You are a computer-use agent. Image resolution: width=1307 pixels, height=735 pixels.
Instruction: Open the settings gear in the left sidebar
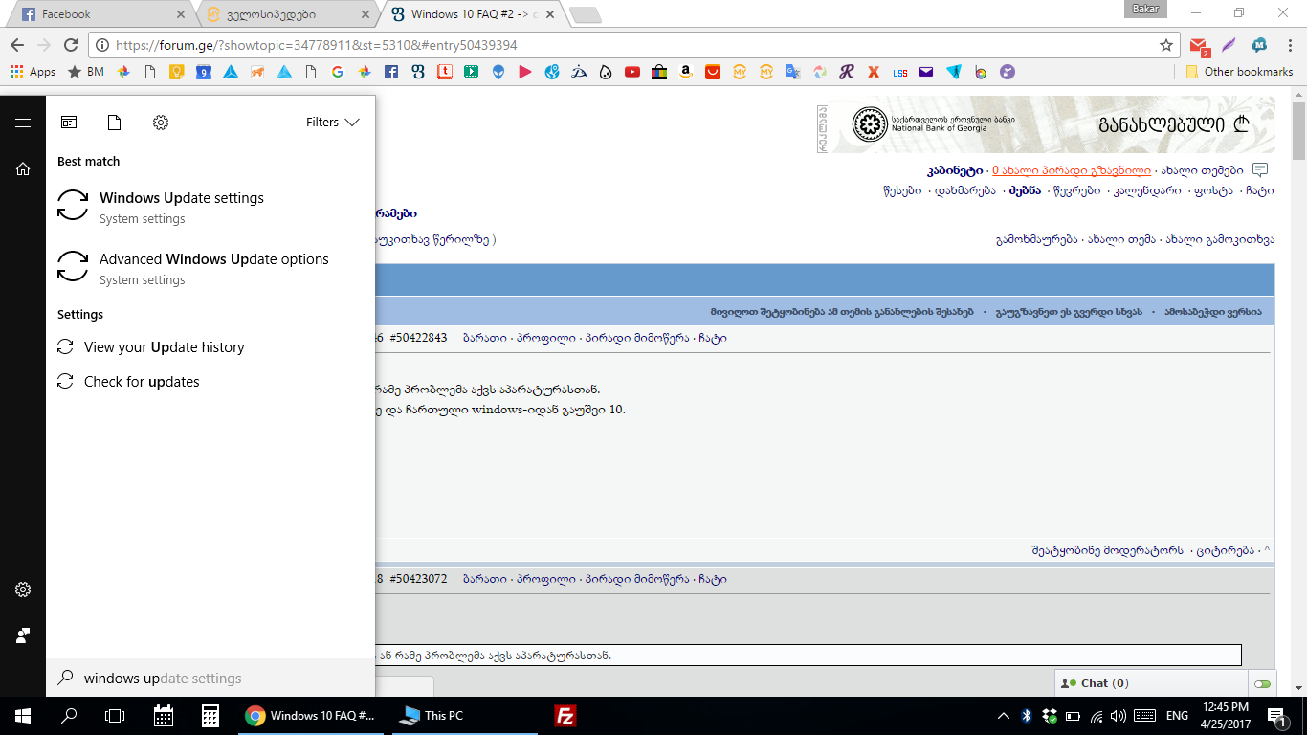[x=23, y=590]
